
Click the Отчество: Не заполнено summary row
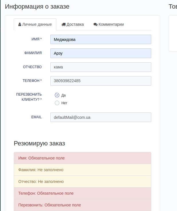(x=83, y=182)
